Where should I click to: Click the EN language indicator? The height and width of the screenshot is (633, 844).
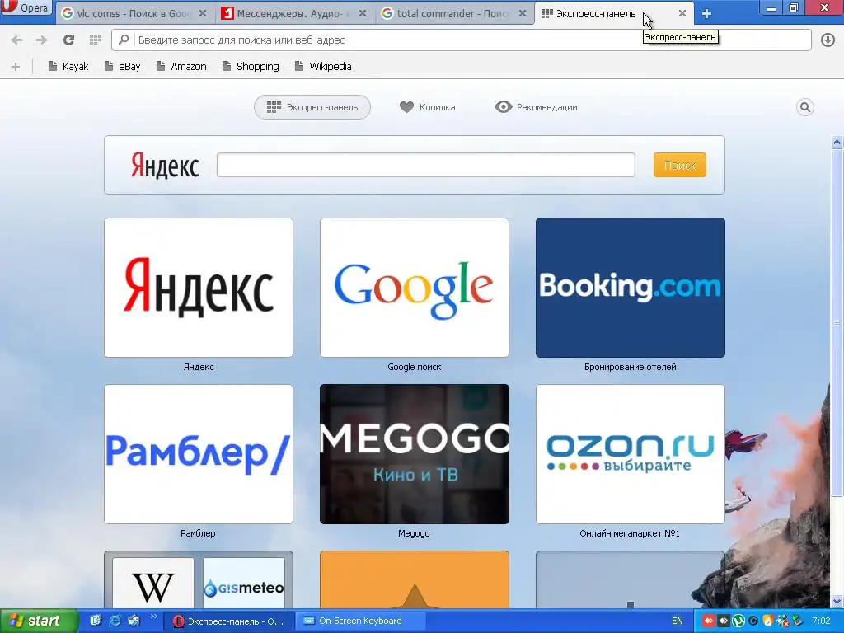point(678,621)
